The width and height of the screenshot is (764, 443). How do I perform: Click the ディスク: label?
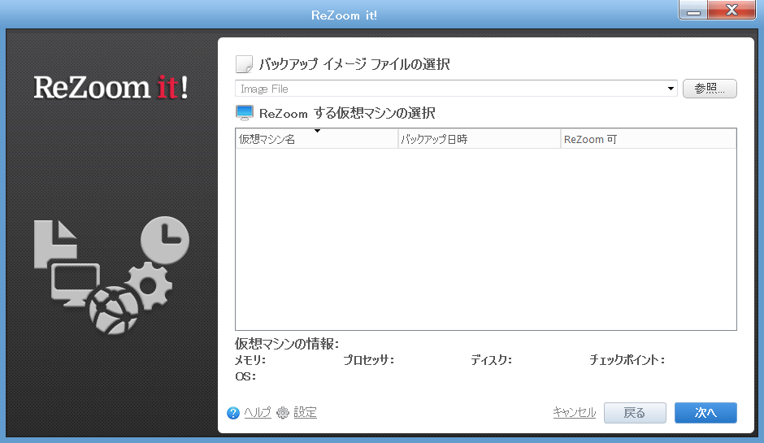tap(491, 360)
